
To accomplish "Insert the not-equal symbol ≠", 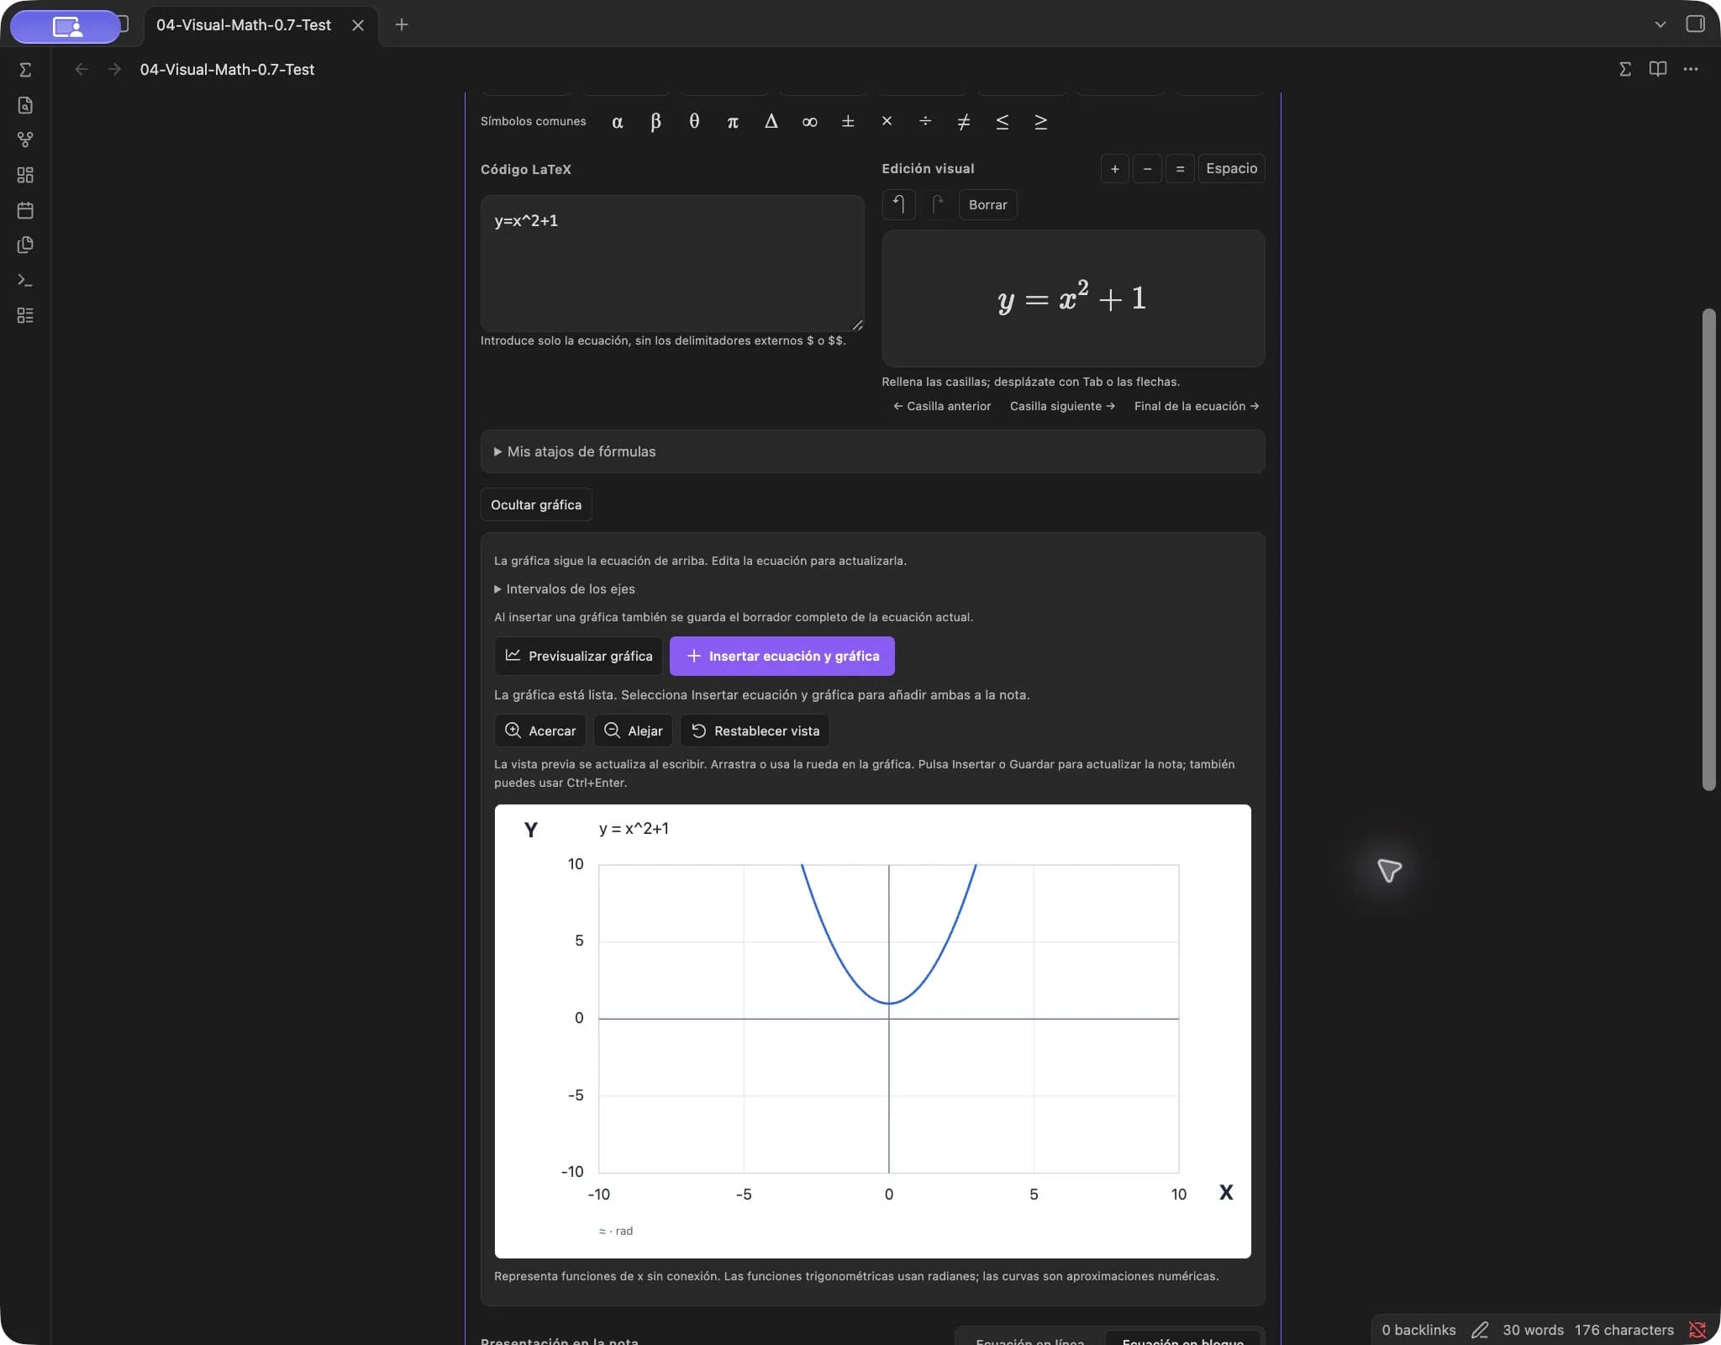I will click(964, 121).
